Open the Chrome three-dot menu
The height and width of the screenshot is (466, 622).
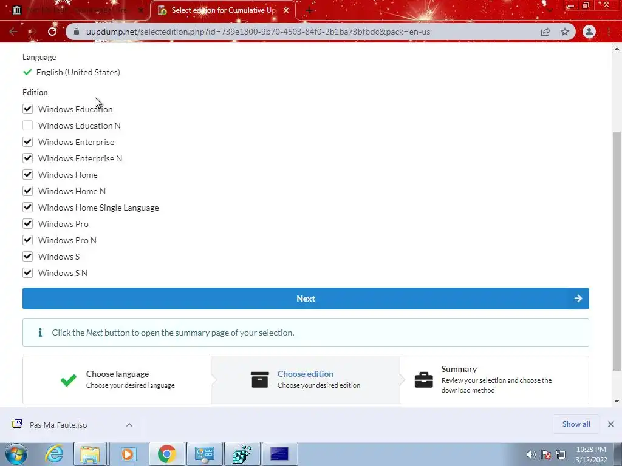pos(609,32)
